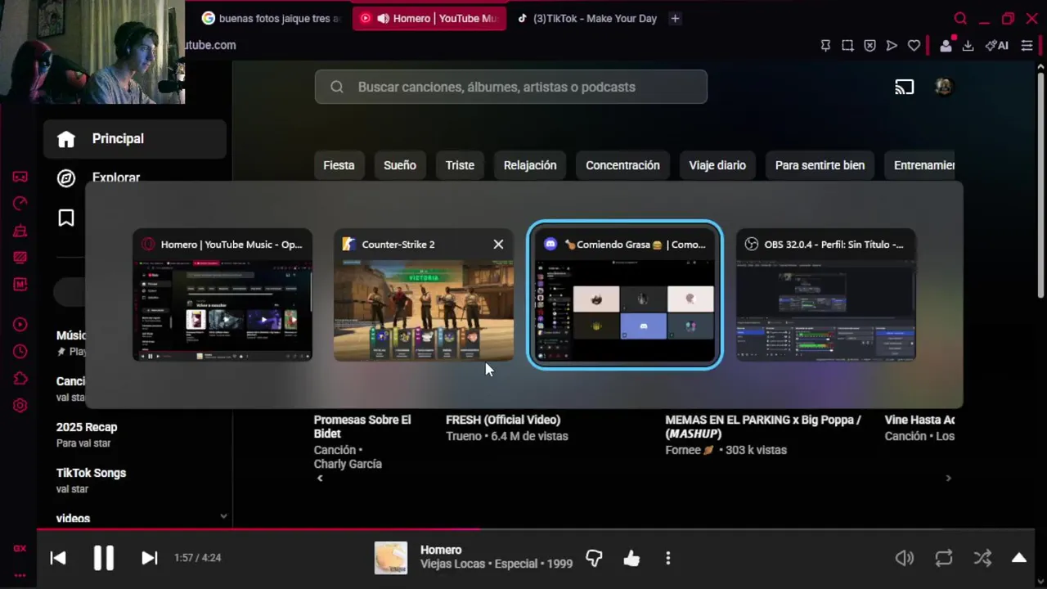This screenshot has height=589, width=1047.
Task: Open extensions cube sidebar icon
Action: point(20,379)
